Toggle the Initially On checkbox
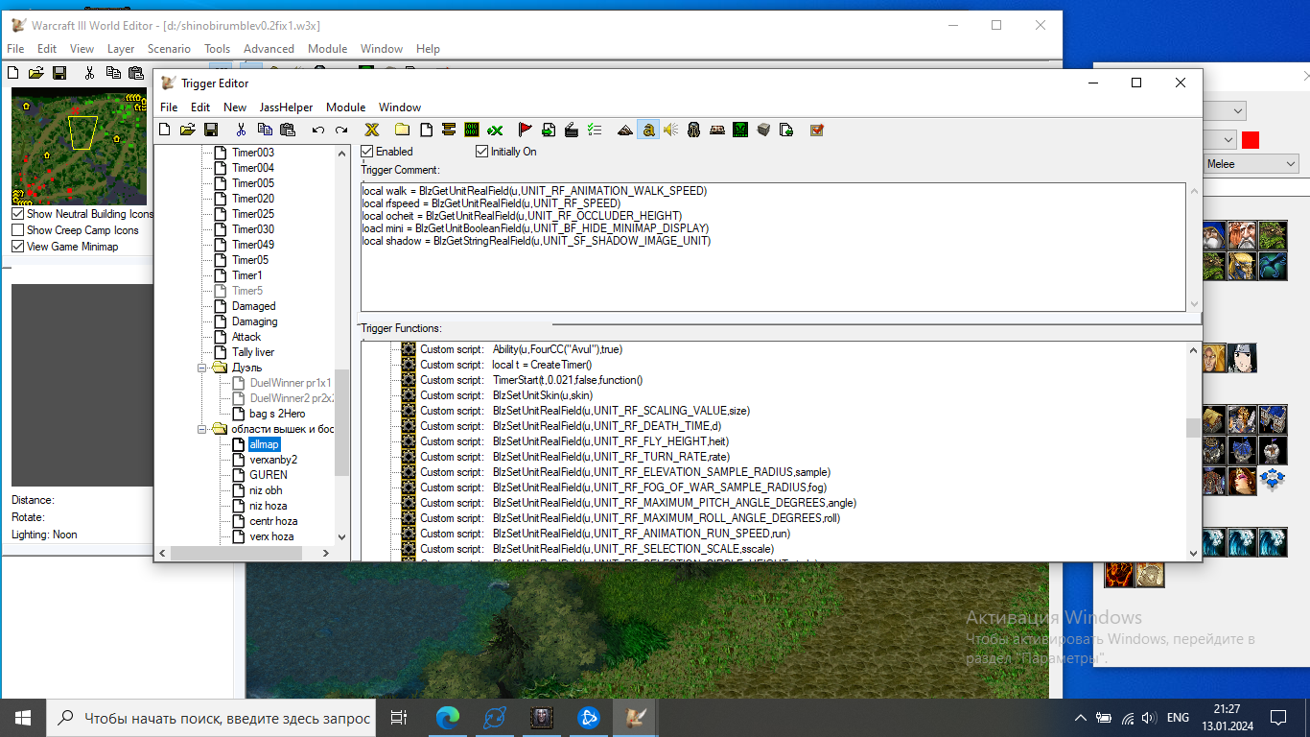This screenshot has height=737, width=1310. (482, 152)
